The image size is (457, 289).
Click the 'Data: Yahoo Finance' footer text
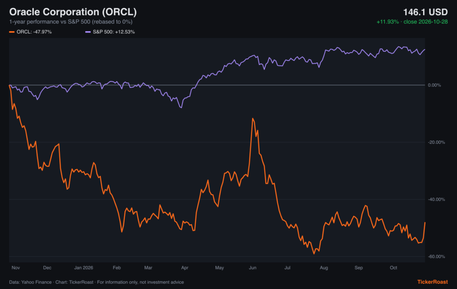coord(30,282)
